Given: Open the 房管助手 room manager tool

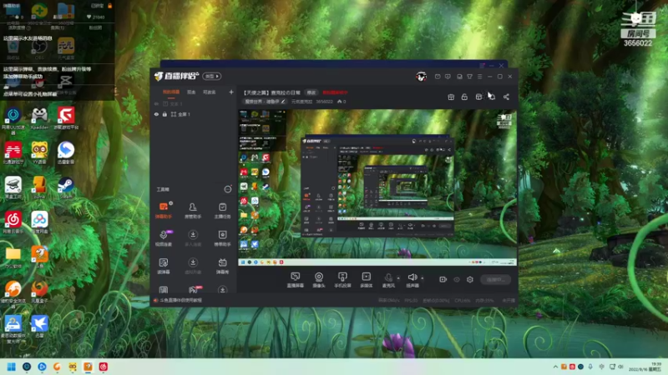Looking at the screenshot, I should (193, 210).
